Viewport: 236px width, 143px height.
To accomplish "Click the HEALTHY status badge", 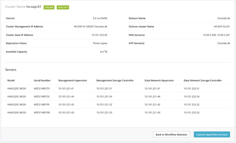I will (63, 7).
